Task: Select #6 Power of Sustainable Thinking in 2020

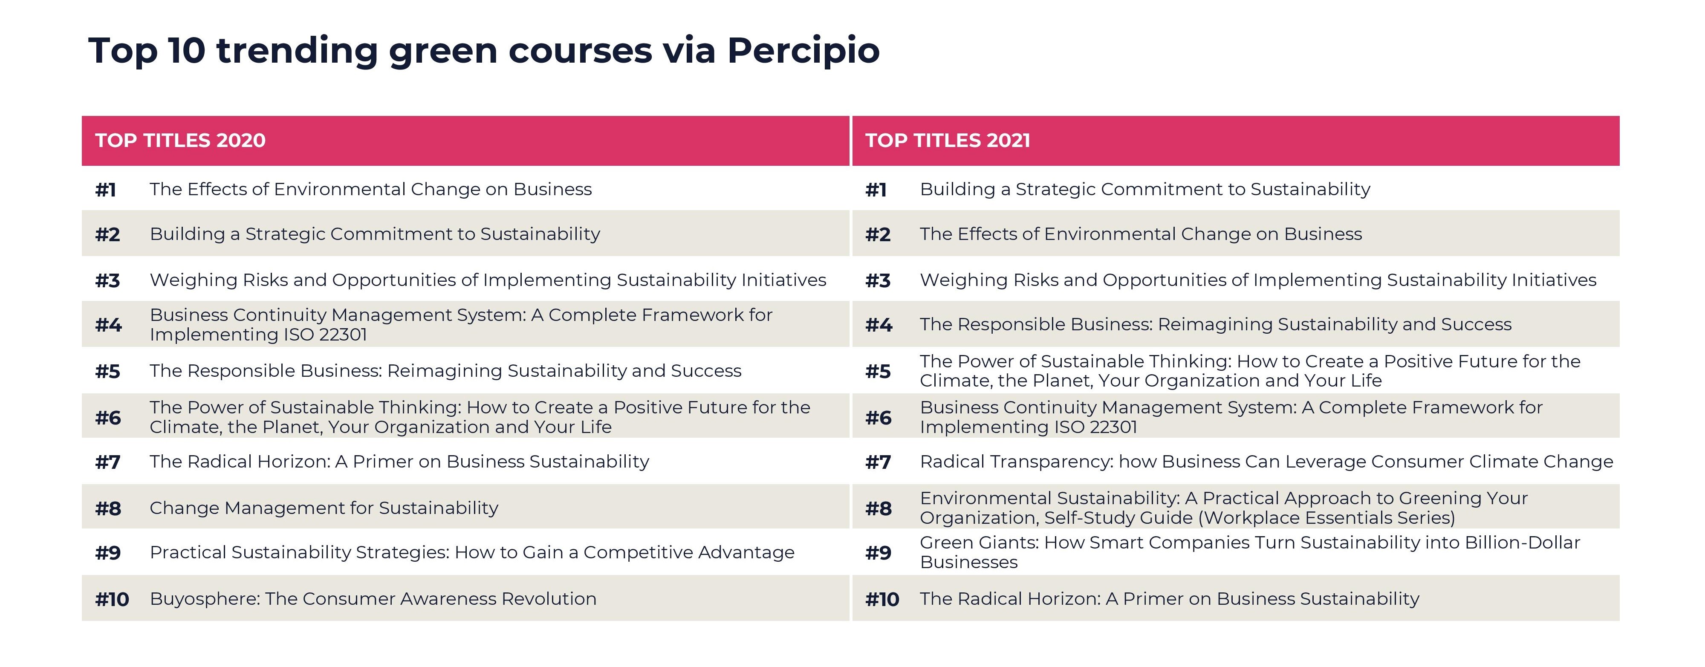Action: (x=480, y=417)
